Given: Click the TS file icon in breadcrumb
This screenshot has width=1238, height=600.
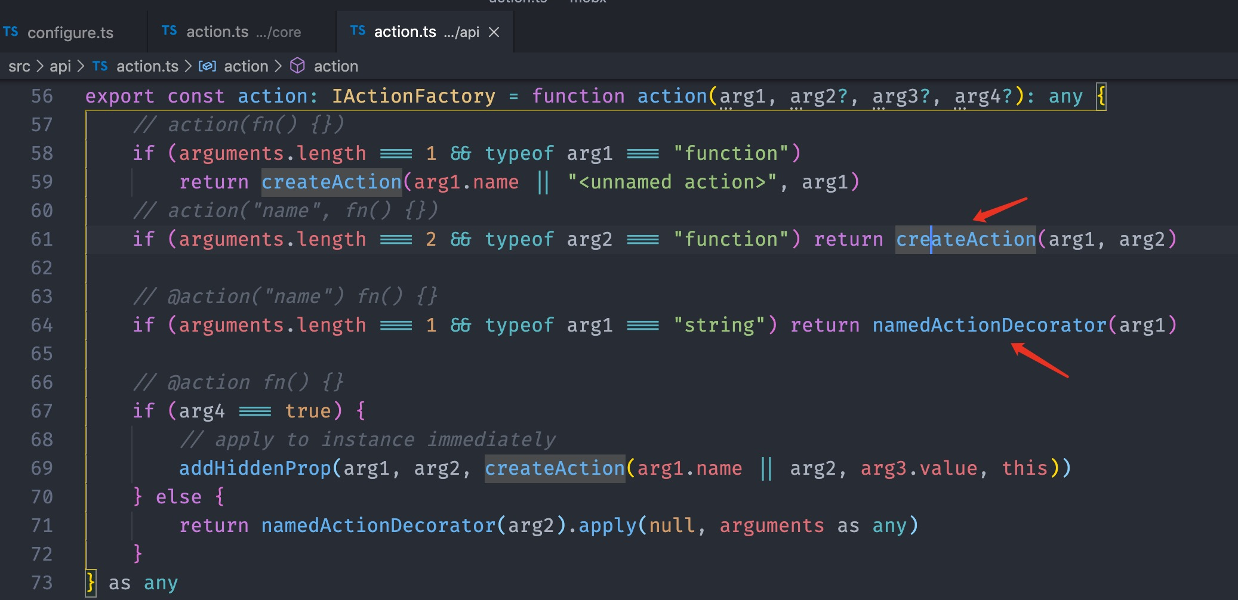Looking at the screenshot, I should pyautogui.click(x=100, y=66).
